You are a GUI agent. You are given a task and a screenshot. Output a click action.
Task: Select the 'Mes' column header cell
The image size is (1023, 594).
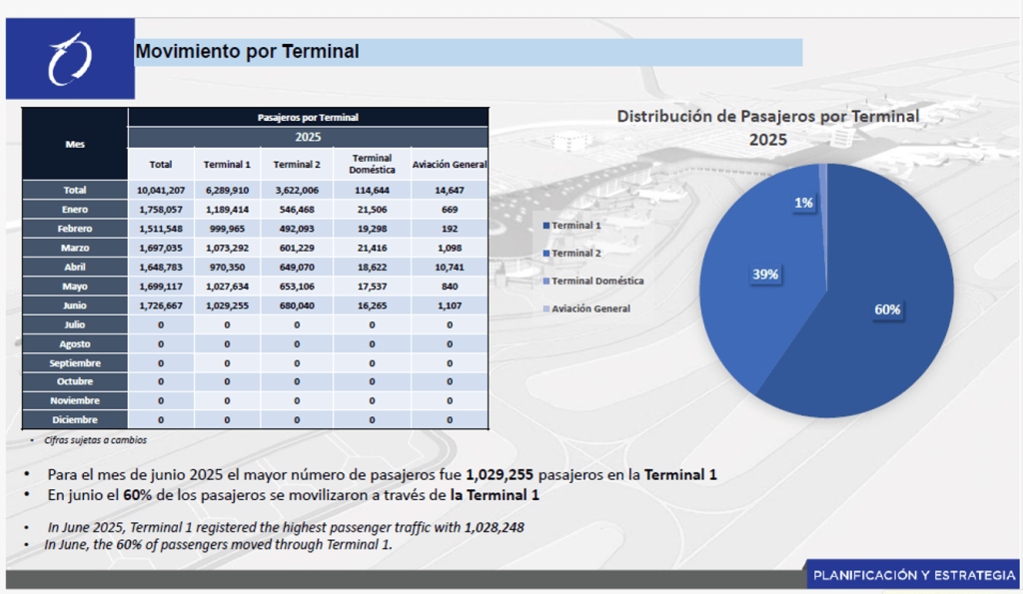[75, 144]
